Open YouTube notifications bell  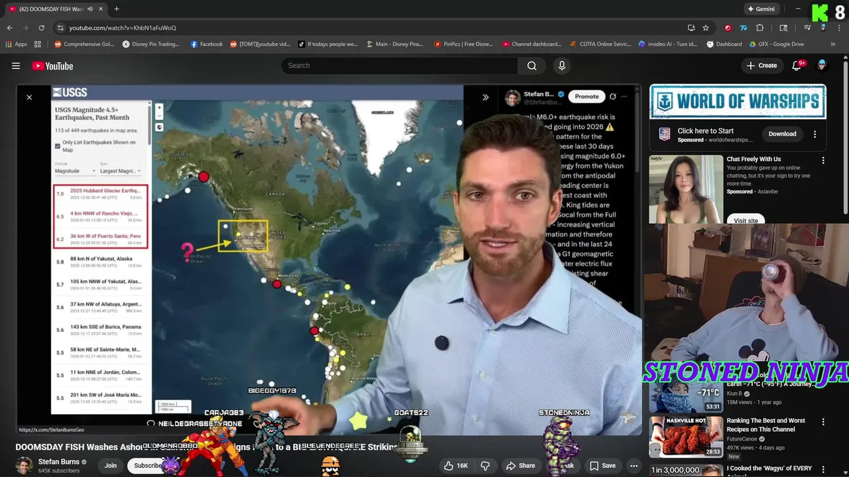797,66
